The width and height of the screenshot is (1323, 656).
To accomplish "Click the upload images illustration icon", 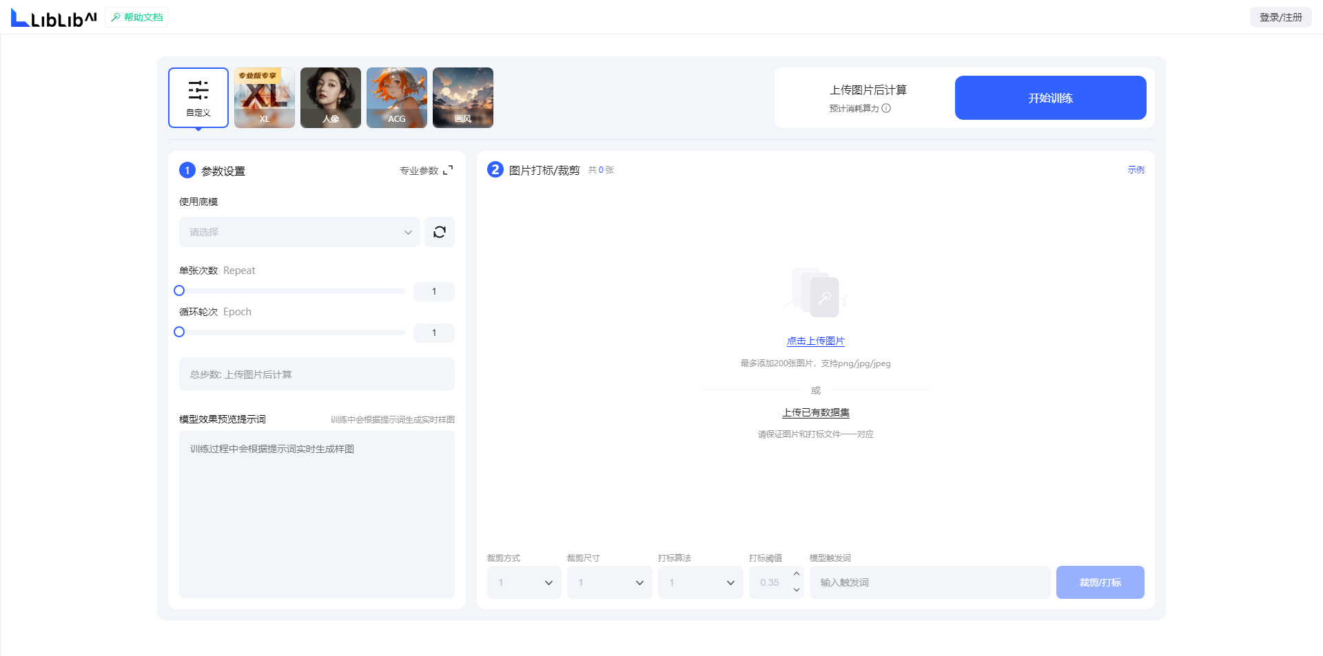I will click(816, 293).
